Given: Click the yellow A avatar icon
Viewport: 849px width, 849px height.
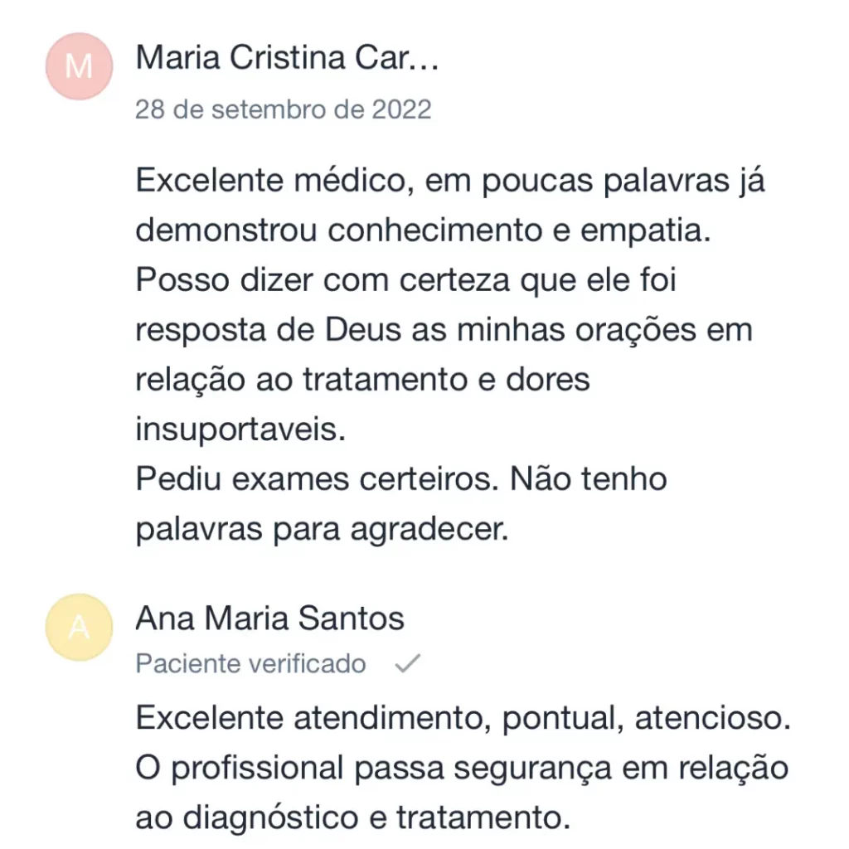Looking at the screenshot, I should pos(79,628).
